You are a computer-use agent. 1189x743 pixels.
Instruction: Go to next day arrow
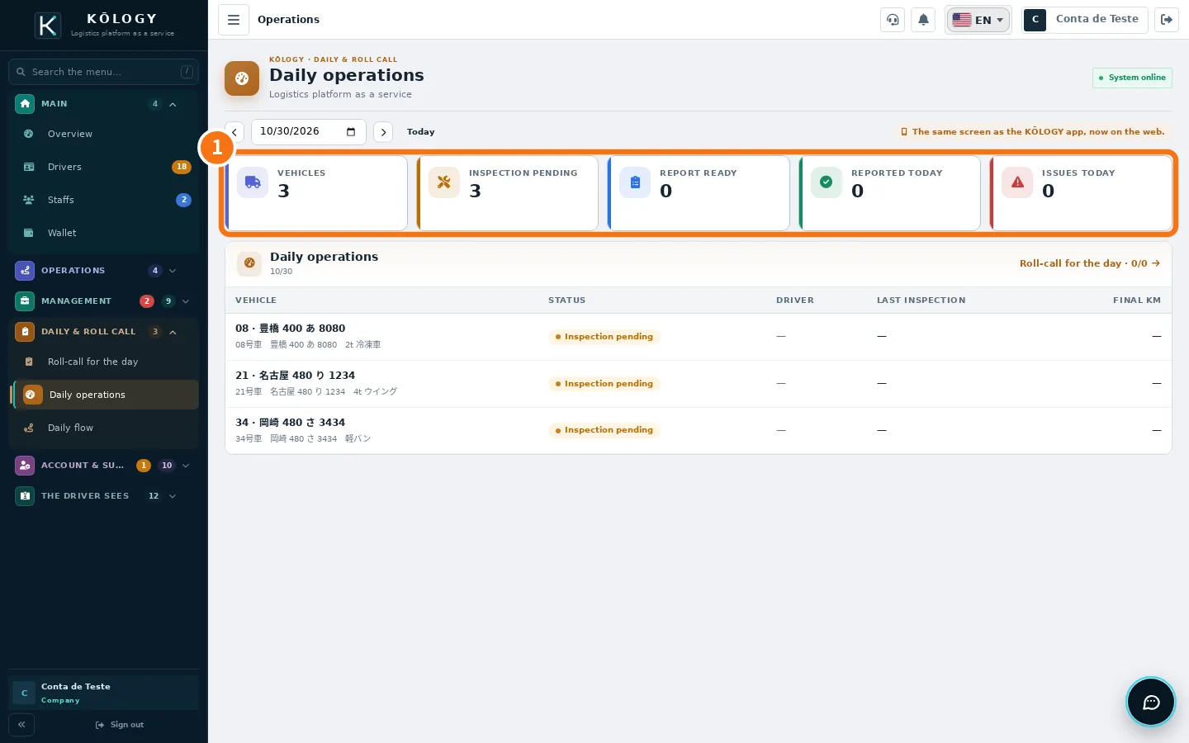click(383, 132)
